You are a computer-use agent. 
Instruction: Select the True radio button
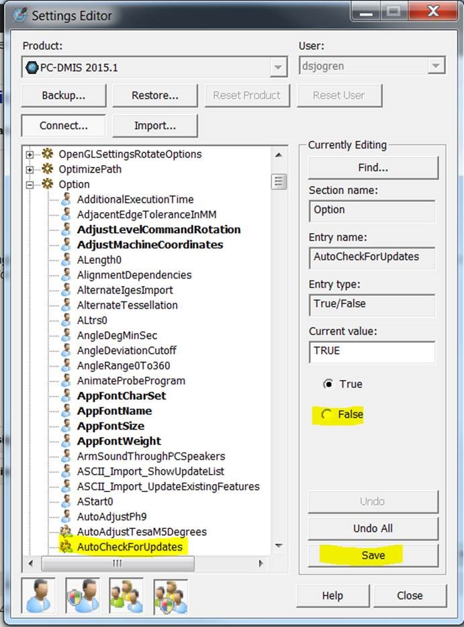[328, 384]
